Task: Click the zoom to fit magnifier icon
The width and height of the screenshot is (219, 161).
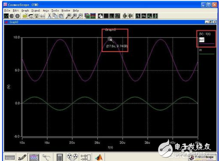Action: tap(74, 16)
